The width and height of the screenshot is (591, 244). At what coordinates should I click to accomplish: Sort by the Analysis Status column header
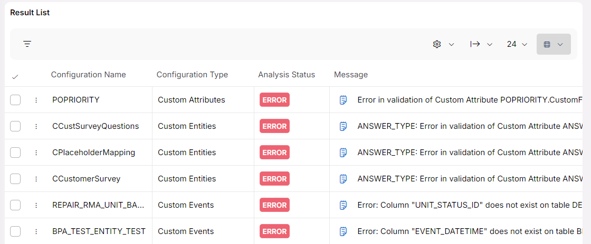click(287, 75)
